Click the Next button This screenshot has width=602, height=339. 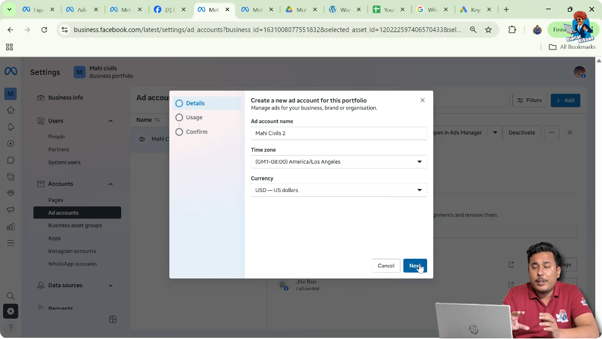415,266
